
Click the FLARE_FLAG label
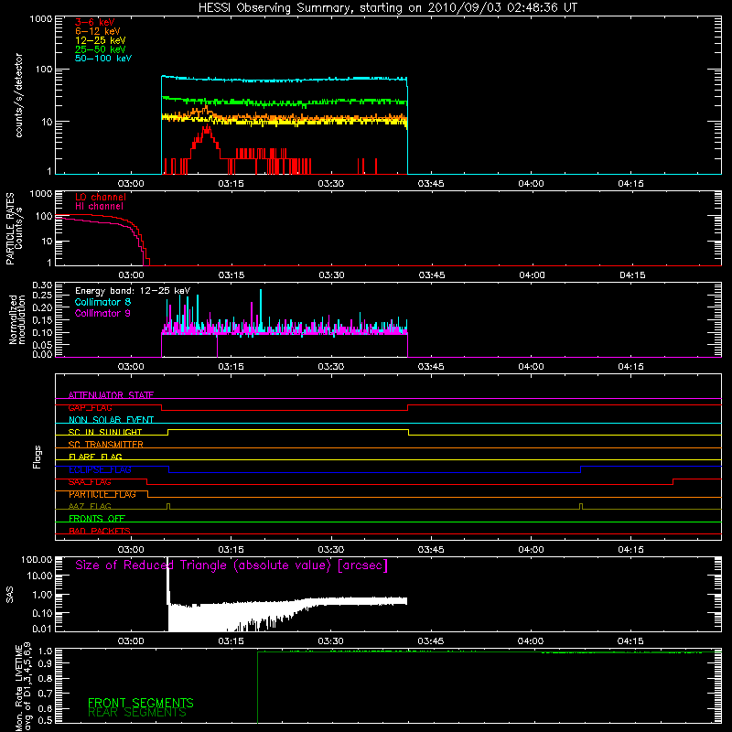(x=95, y=457)
